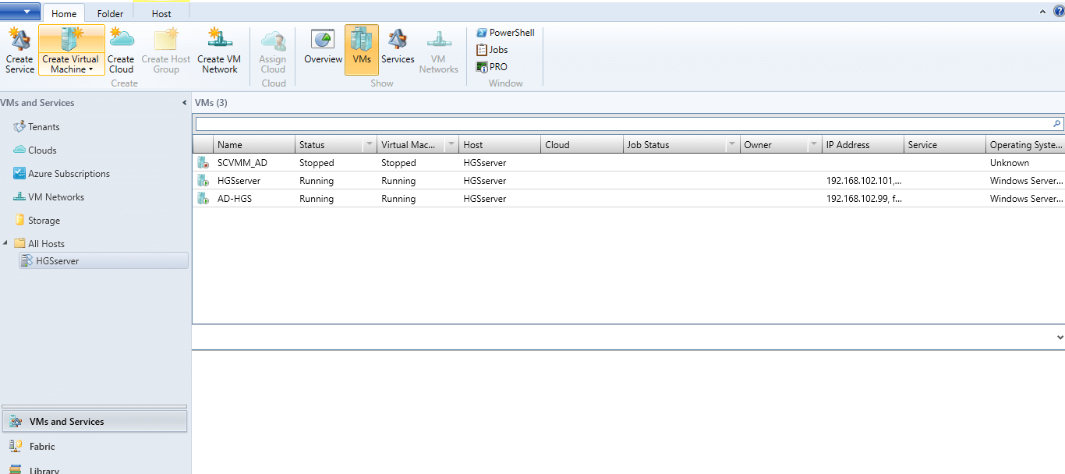Click the Clouds tree icon
The height and width of the screenshot is (474, 1065).
pos(19,150)
